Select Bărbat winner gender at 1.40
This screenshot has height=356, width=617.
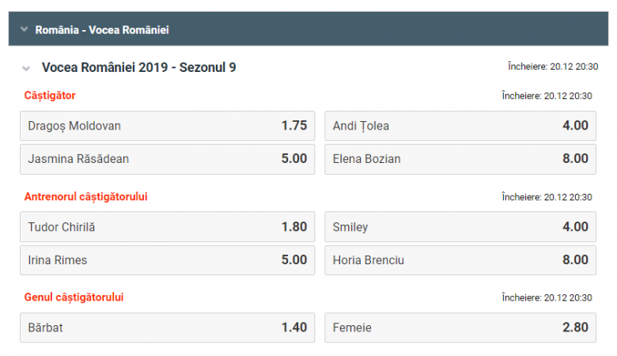167,328
